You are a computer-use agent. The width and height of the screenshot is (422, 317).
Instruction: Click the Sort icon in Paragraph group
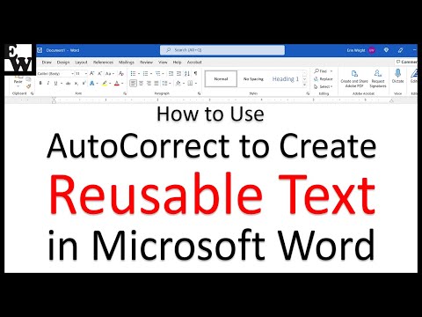(x=187, y=73)
